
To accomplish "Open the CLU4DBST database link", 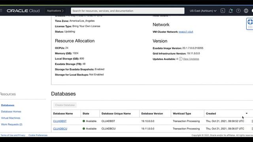I will point(60,121).
